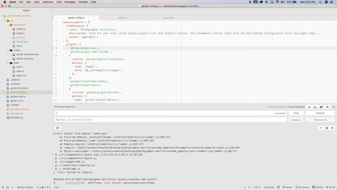Open the Window menu
337x190 pixels.
pyautogui.click(x=83, y=2)
